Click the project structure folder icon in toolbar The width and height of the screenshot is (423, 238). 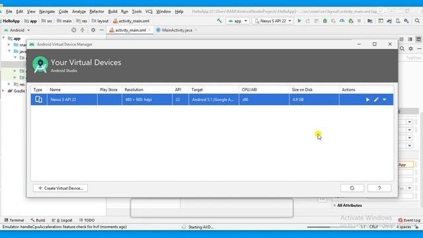(370, 20)
